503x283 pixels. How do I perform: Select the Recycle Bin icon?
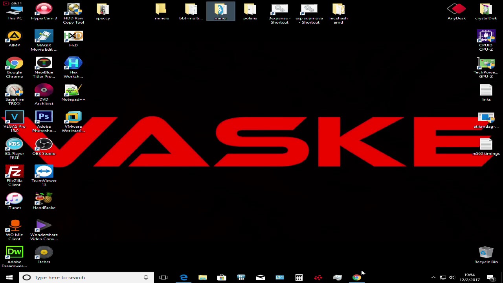[486, 256]
